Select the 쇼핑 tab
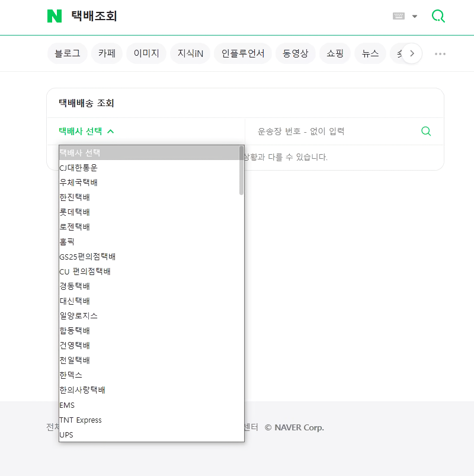This screenshot has height=476, width=474. pos(335,53)
